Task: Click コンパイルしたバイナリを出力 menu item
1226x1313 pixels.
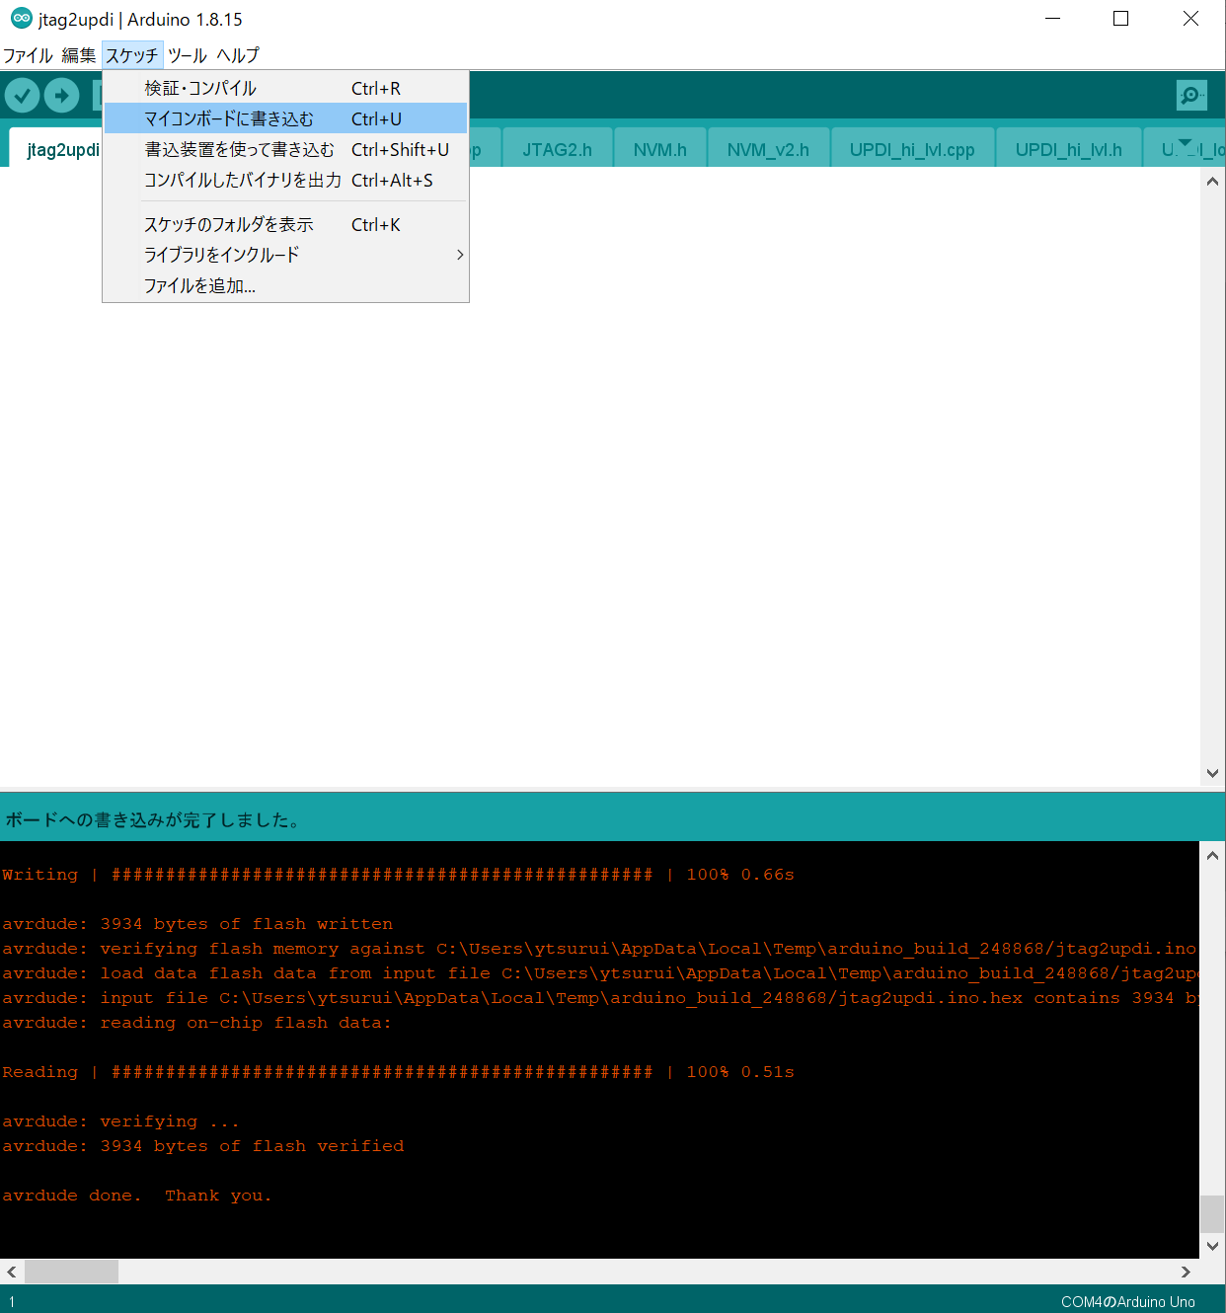Action: [x=243, y=181]
